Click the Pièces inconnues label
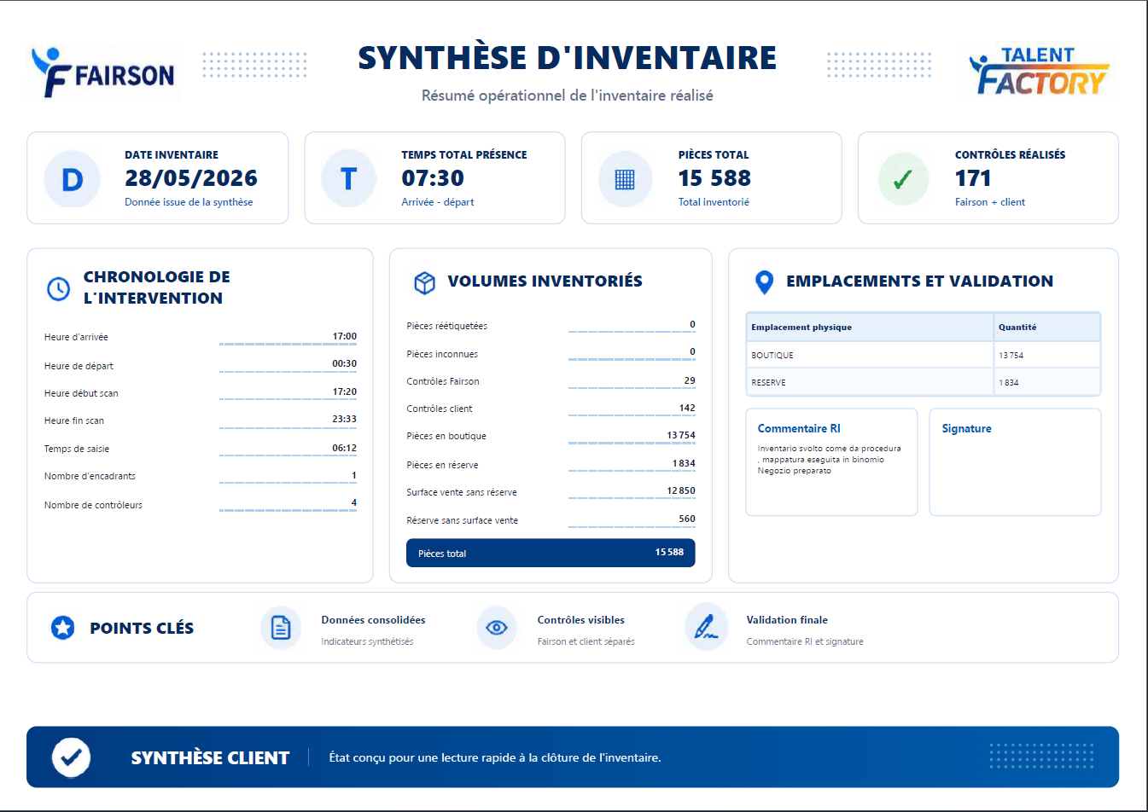Screen dimensions: 1148x812 (x=442, y=354)
